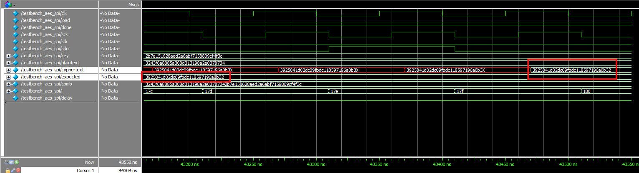The image size is (639, 173).
Task: Expand the plaintext signal bus
Action: click(x=8, y=63)
